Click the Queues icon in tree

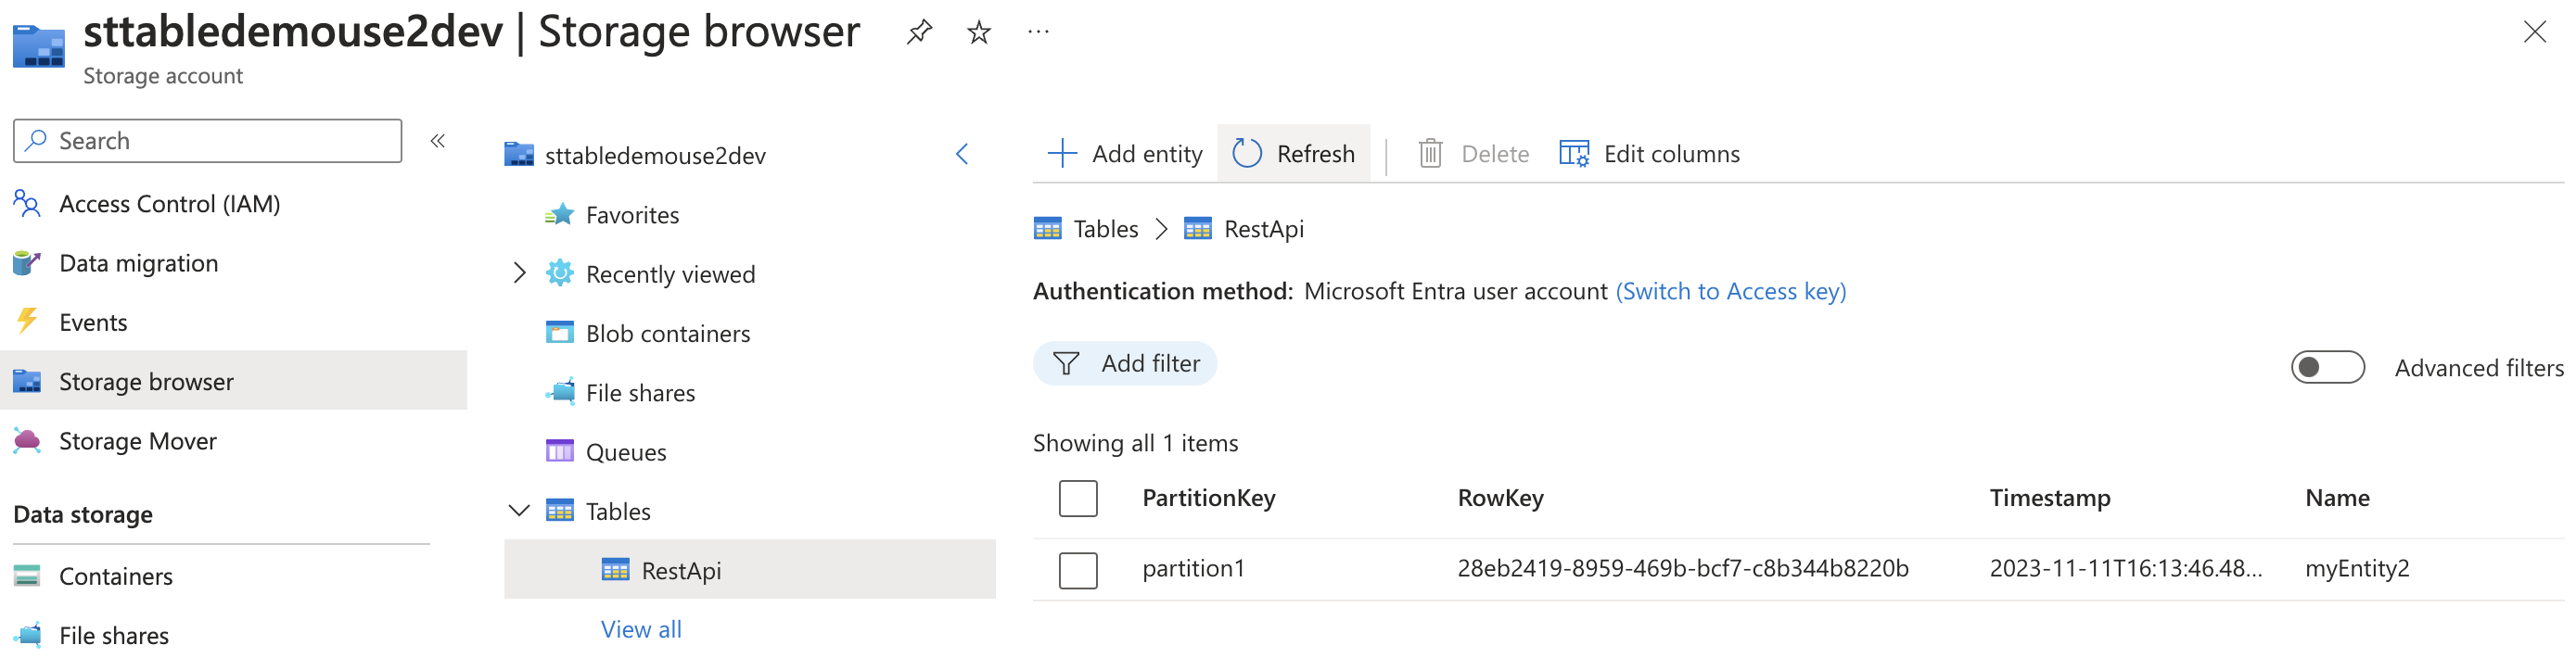[x=560, y=451]
